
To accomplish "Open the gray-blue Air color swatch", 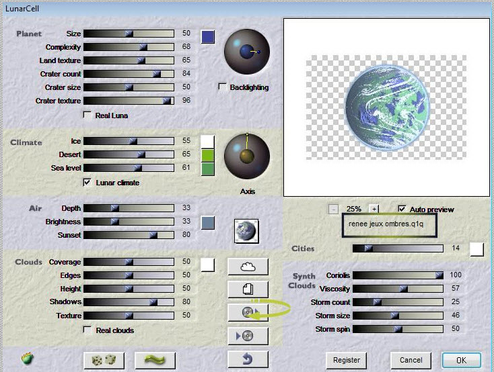I will point(207,223).
